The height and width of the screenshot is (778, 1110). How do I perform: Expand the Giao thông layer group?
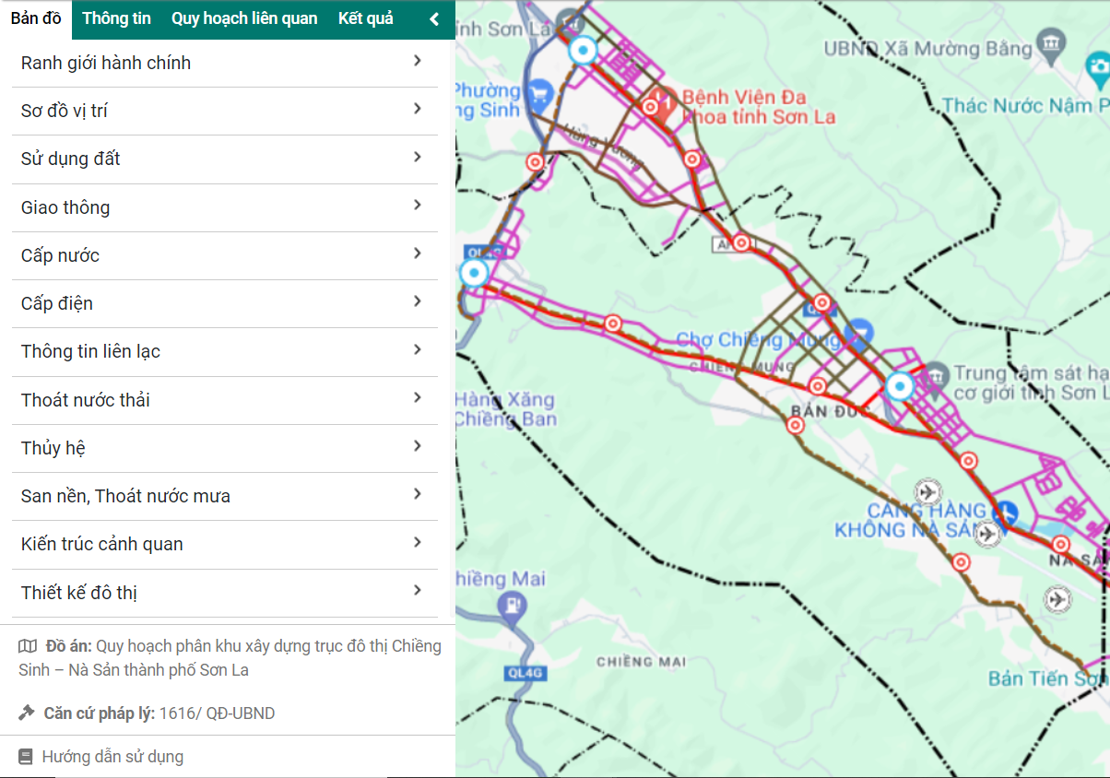pos(418,206)
